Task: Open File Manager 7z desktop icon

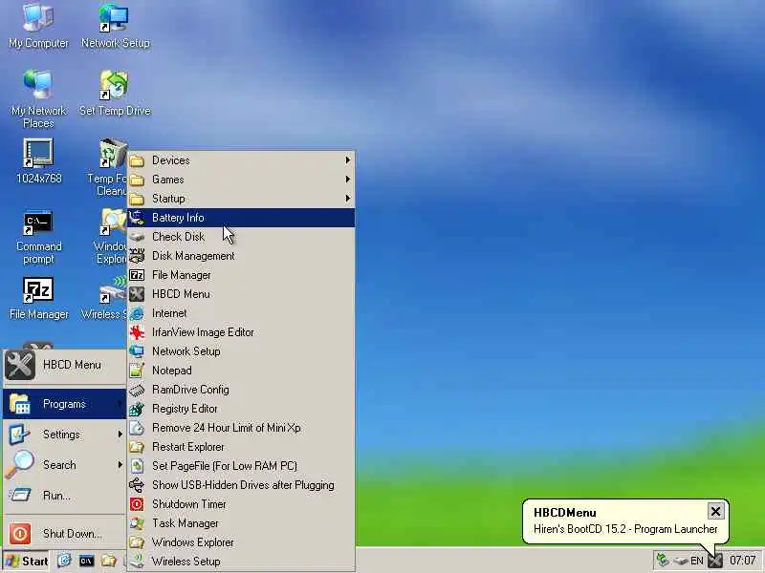Action: (38, 298)
